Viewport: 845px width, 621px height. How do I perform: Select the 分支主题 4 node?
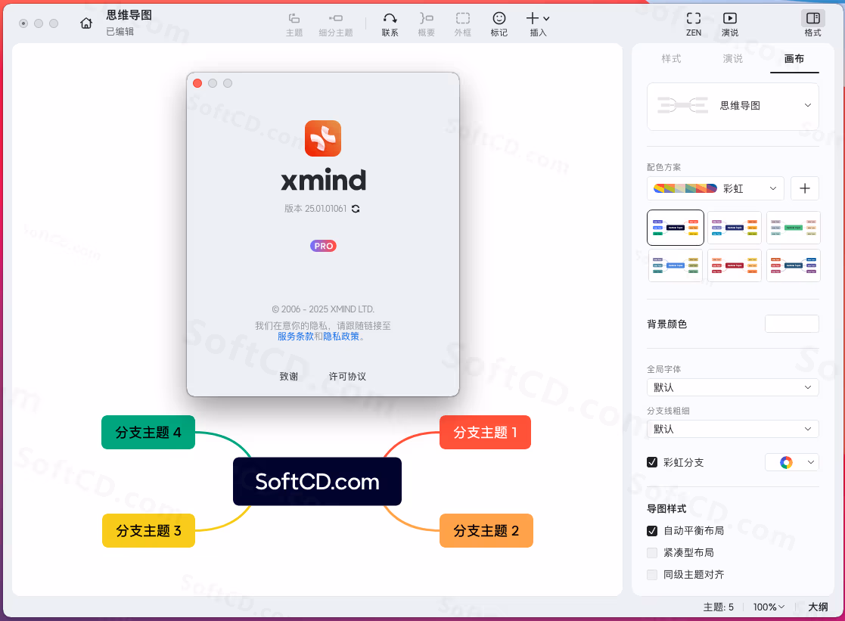coord(148,433)
